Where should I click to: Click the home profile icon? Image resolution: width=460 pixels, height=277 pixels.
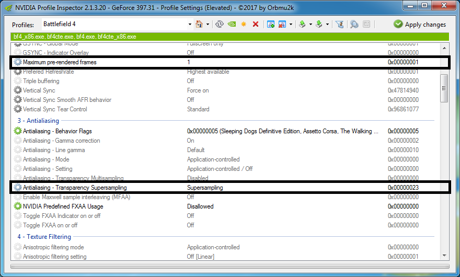click(199, 24)
